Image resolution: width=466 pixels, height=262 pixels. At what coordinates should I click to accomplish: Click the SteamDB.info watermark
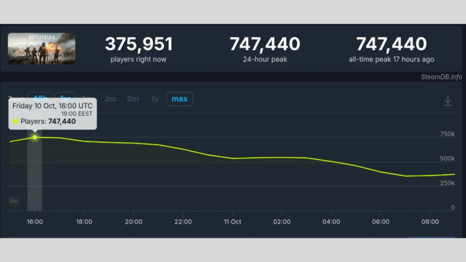coord(441,77)
